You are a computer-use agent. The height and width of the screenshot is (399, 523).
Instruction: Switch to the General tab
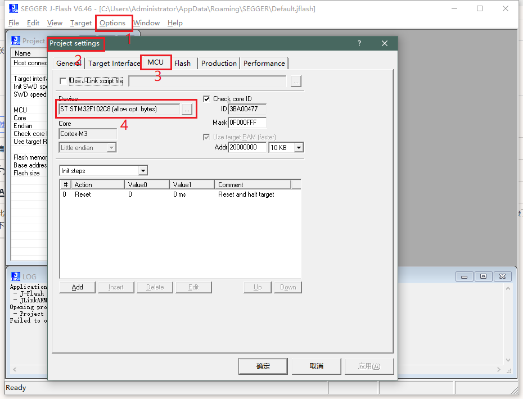click(x=69, y=64)
